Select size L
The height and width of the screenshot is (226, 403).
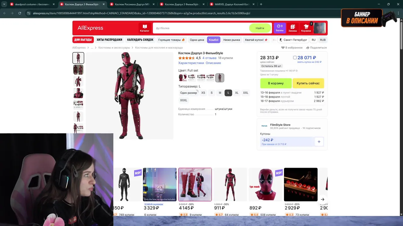228,93
